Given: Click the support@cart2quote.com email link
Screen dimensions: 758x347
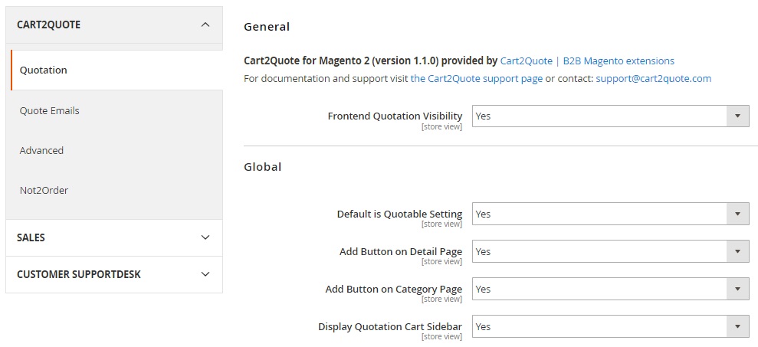Looking at the screenshot, I should tap(653, 78).
